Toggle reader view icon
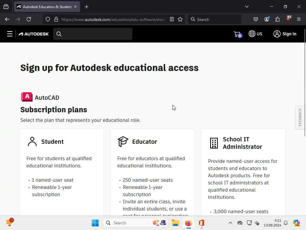This screenshot has width=306, height=230. (172, 19)
